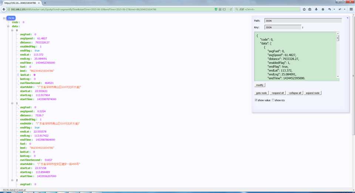The width and height of the screenshot is (355, 193).
Task: Select startTime 1433987874000 row
Action: [x=38, y=99]
